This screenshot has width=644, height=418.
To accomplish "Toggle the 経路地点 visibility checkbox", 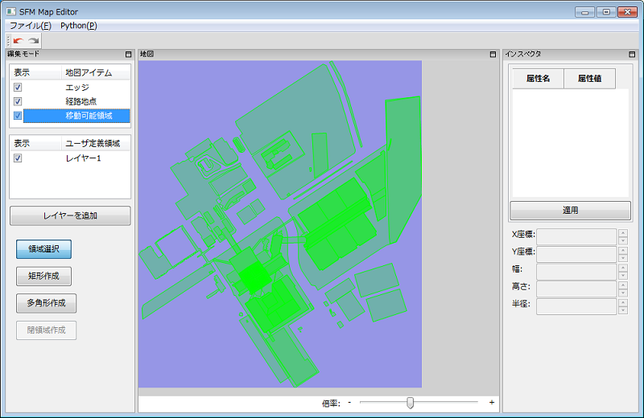I will click(x=18, y=101).
